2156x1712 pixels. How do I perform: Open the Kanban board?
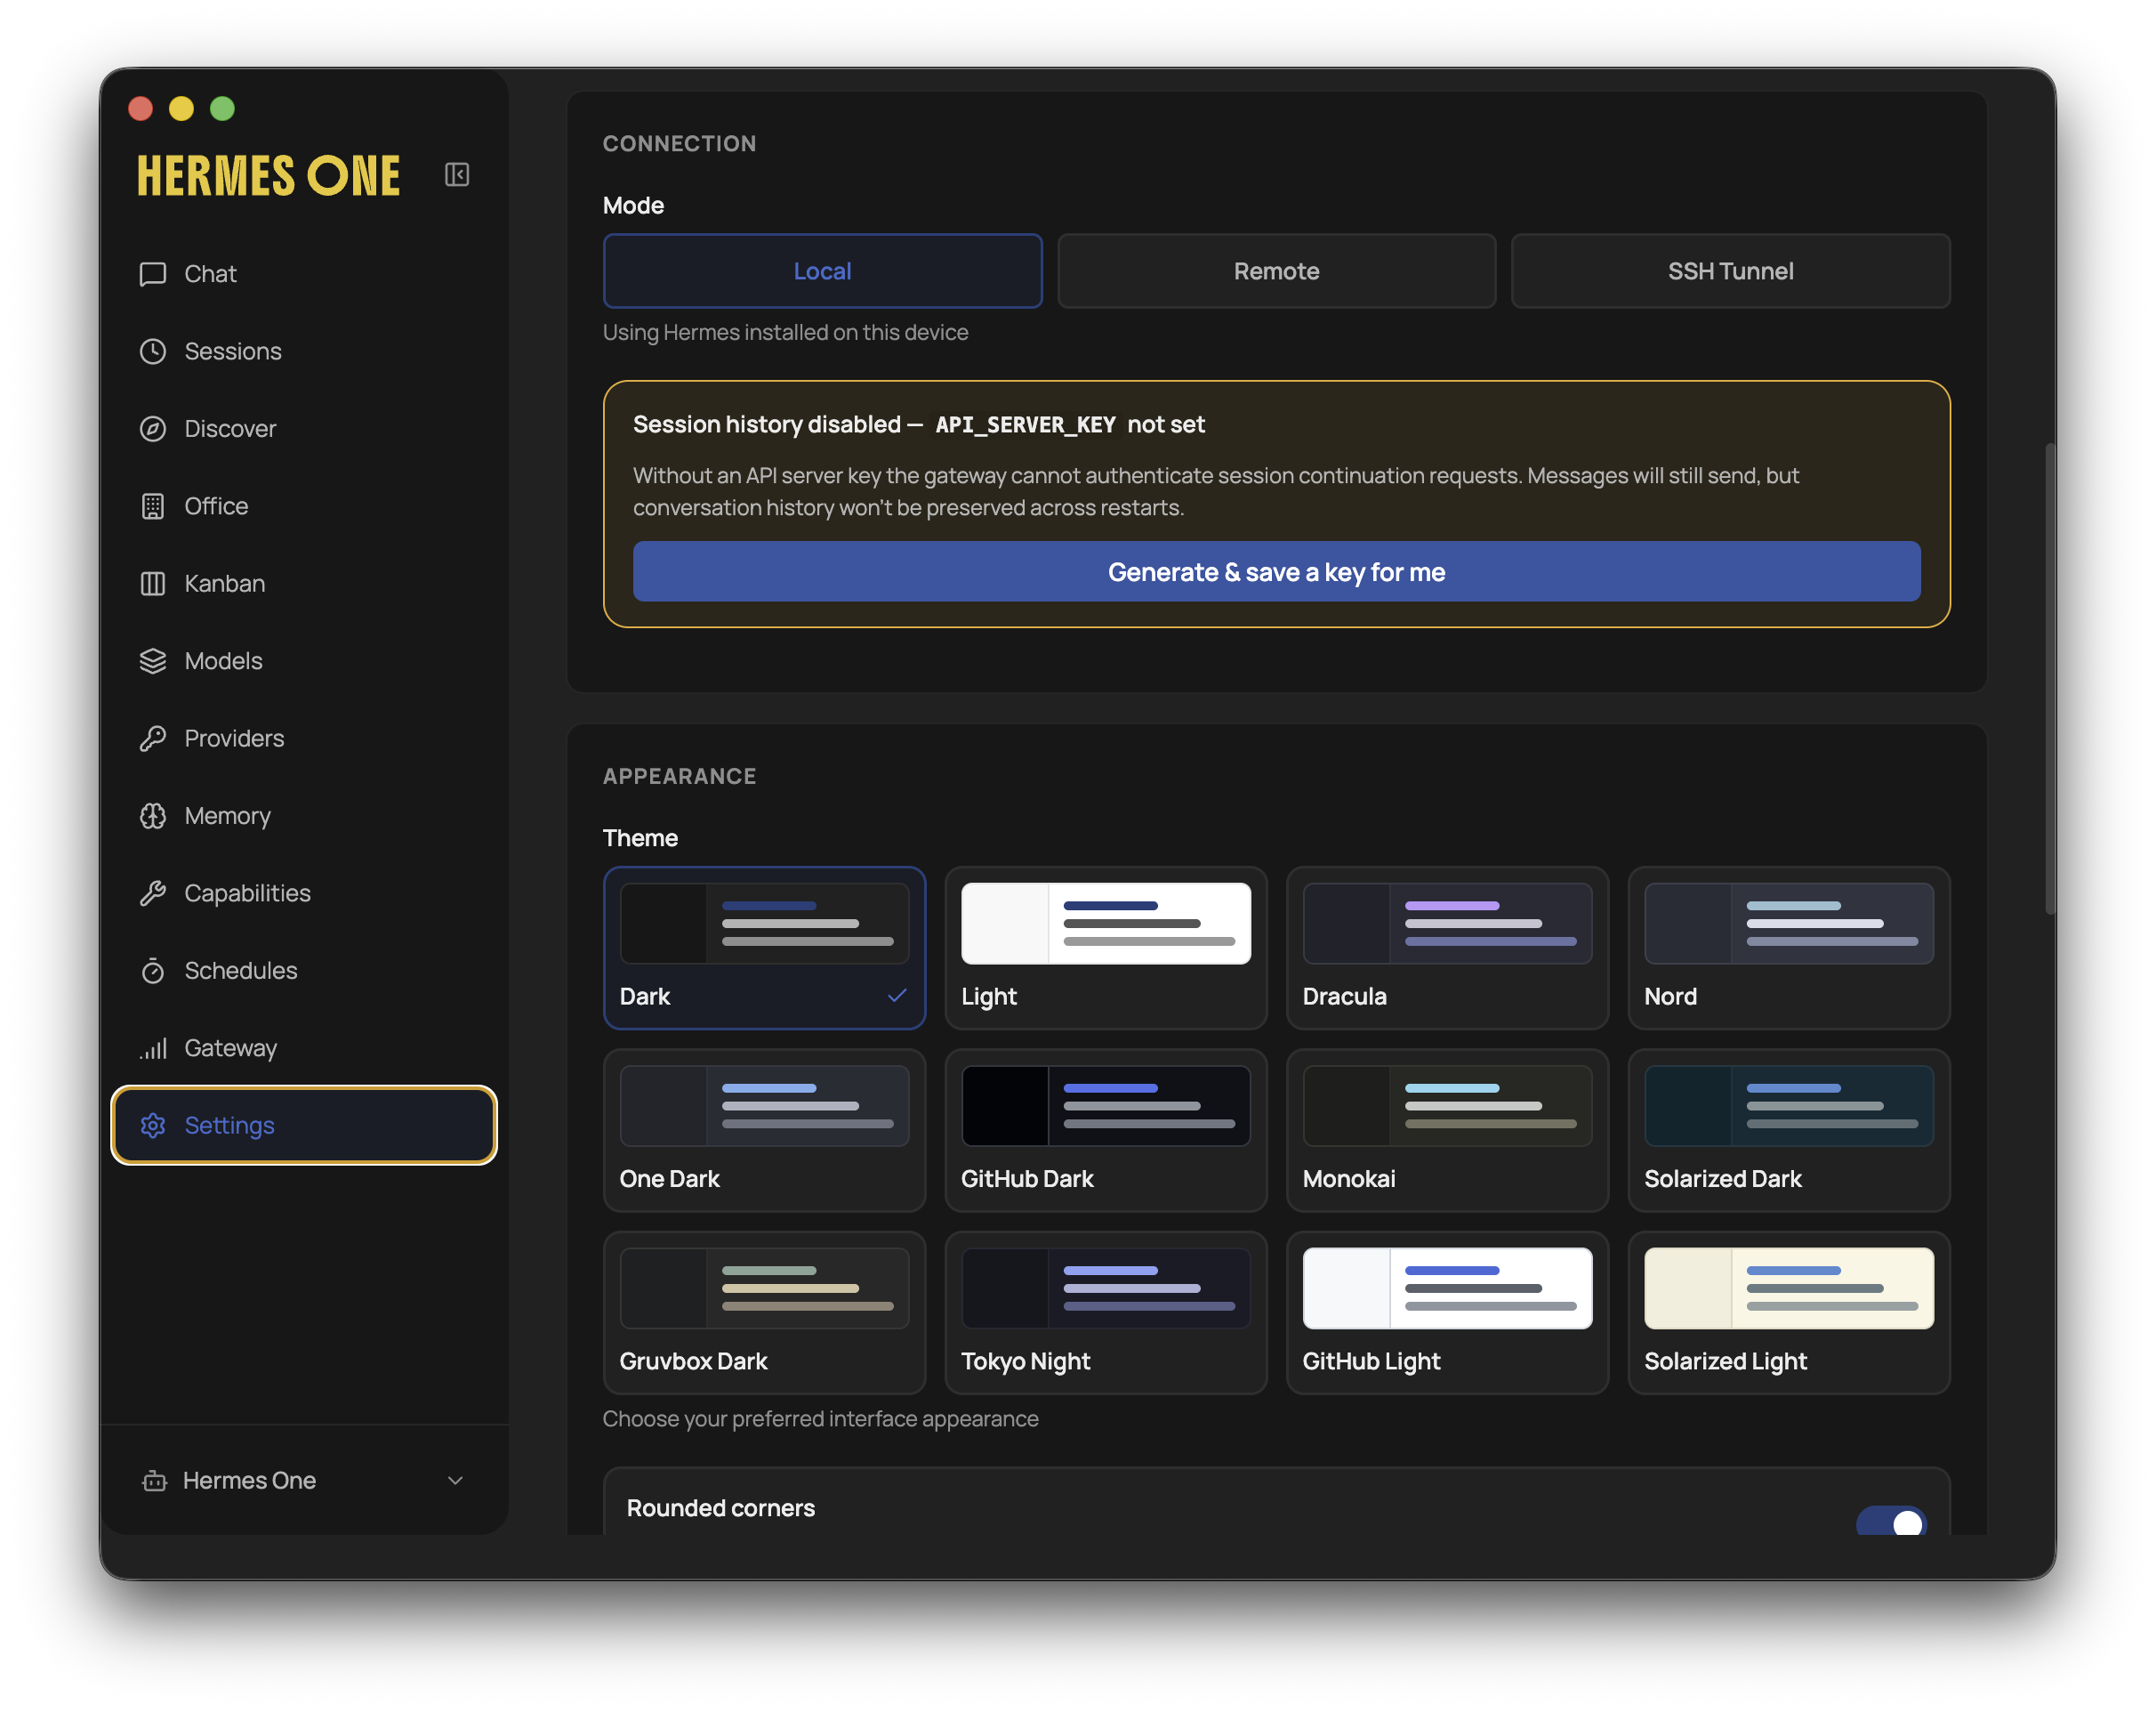click(304, 584)
